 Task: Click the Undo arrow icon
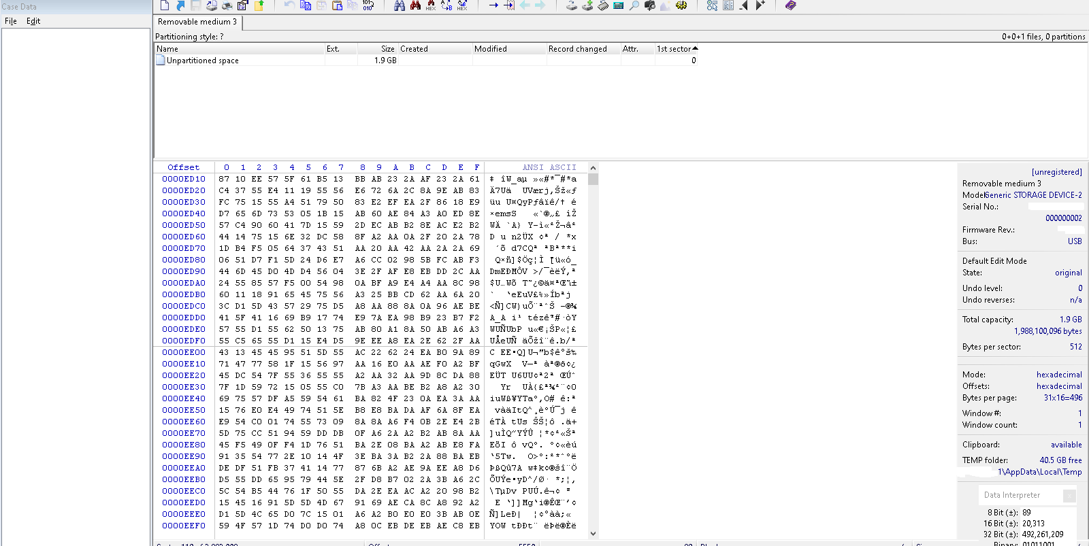(x=290, y=5)
